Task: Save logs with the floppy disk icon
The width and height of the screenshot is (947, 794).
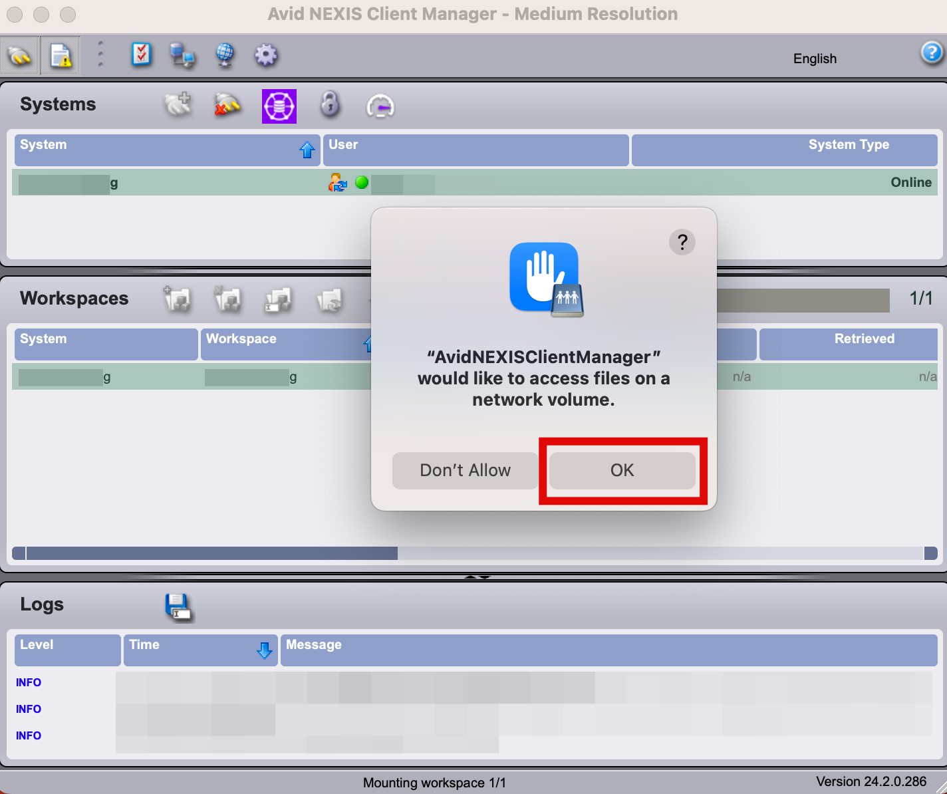Action: coord(178,606)
